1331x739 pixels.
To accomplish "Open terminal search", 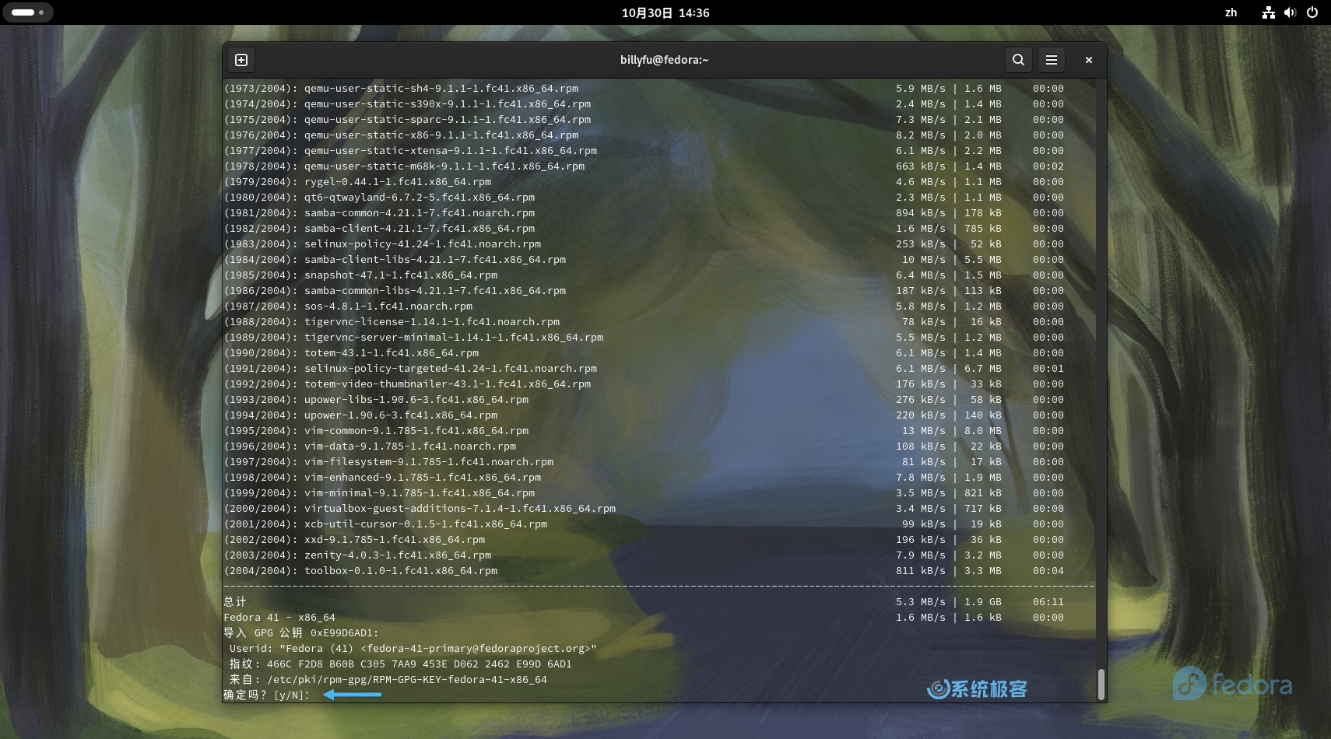I will (1018, 60).
